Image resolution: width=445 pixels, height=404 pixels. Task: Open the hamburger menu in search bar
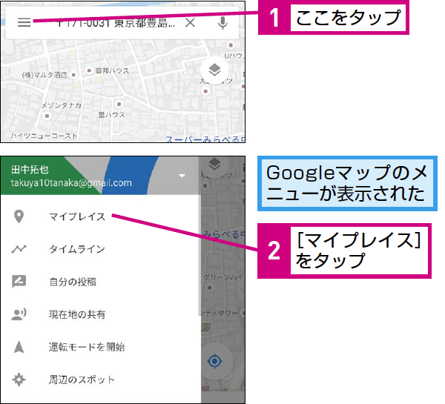point(24,22)
